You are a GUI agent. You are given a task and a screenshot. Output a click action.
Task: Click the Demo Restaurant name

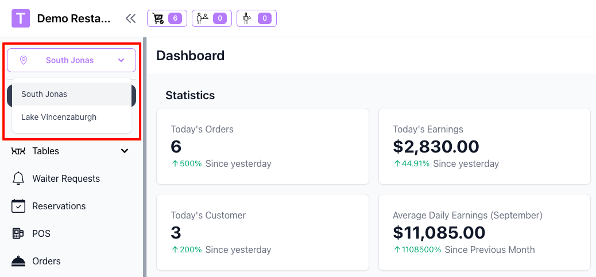click(73, 18)
